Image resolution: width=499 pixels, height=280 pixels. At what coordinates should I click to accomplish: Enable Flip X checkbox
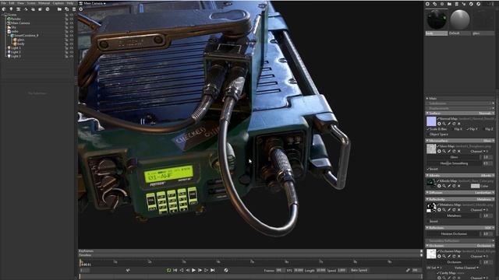point(453,129)
